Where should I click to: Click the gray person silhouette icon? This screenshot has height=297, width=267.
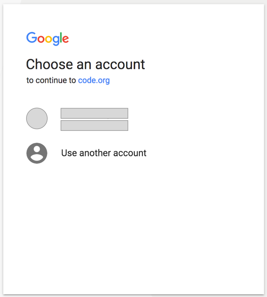click(x=37, y=153)
